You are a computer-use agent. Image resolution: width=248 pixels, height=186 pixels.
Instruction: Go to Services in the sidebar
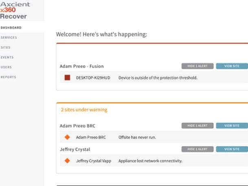pos(9,37)
